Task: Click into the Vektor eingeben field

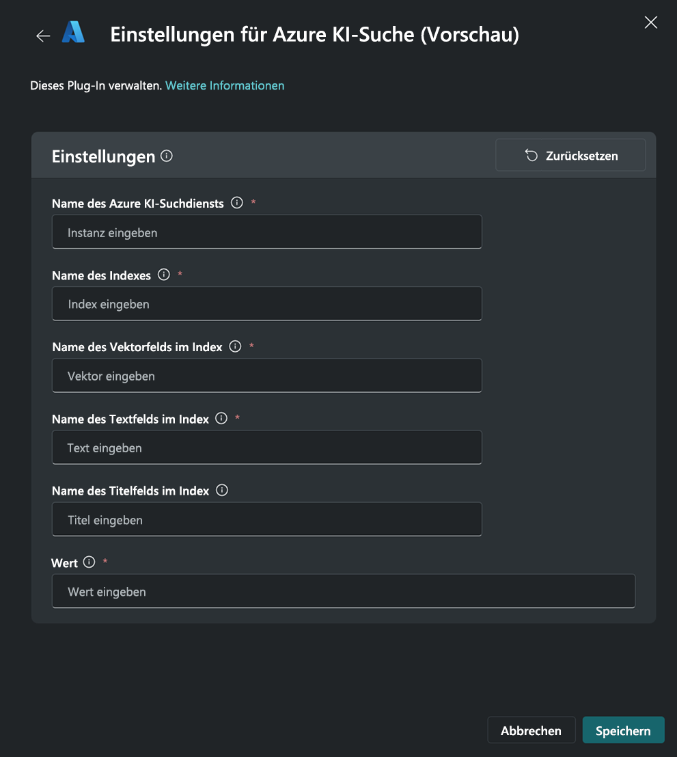Action: pos(266,376)
